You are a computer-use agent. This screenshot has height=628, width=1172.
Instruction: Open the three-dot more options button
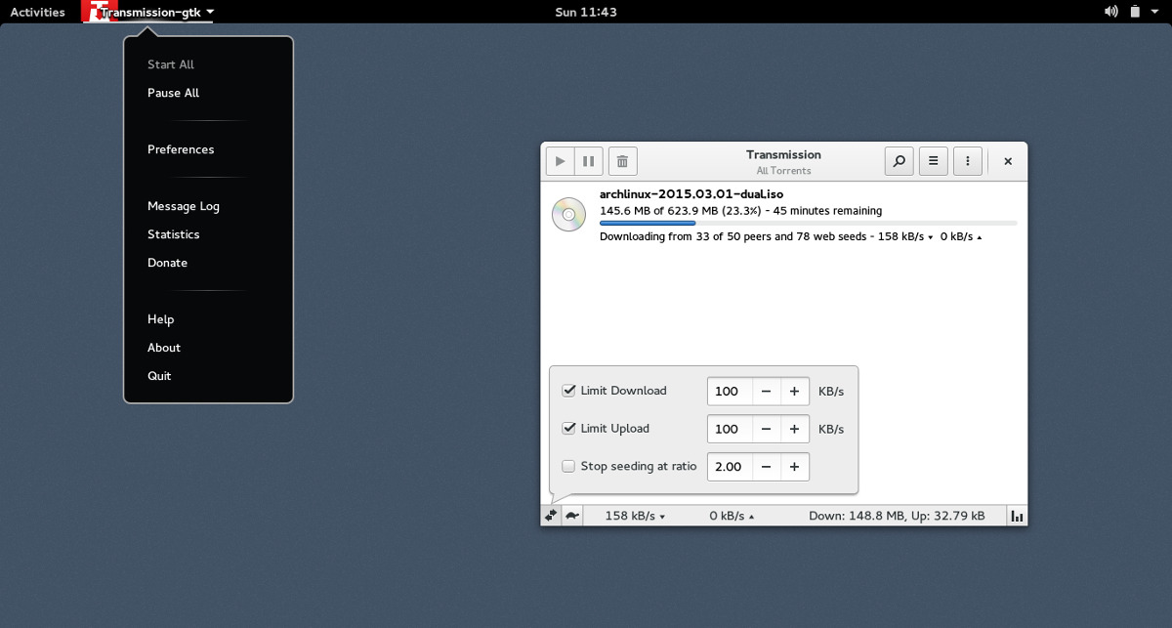click(968, 161)
